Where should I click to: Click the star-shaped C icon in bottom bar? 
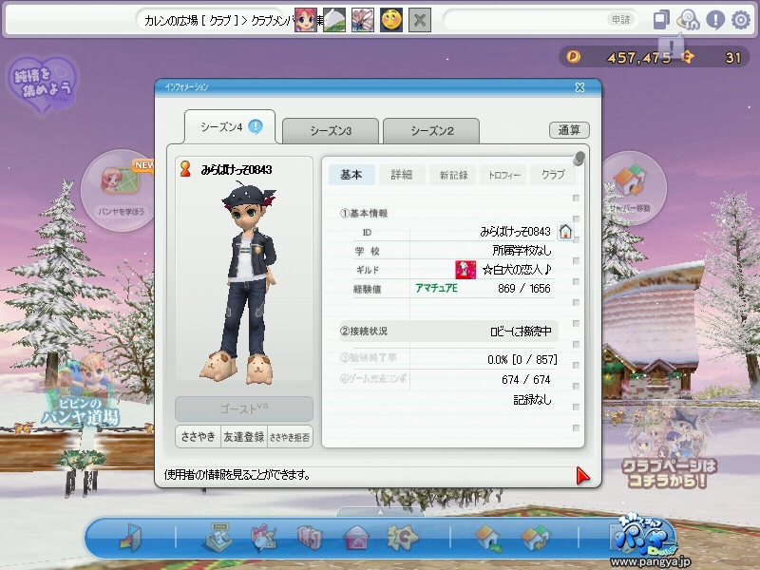402,538
